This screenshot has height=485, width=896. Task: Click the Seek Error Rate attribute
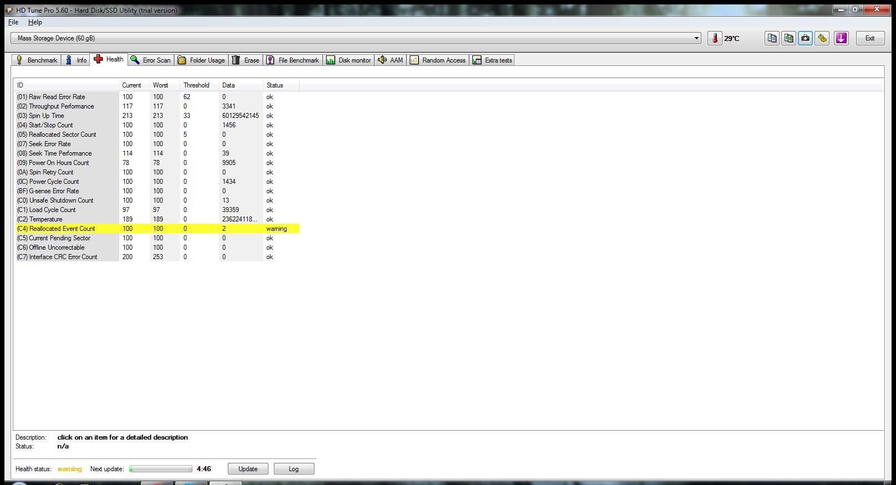click(157, 144)
